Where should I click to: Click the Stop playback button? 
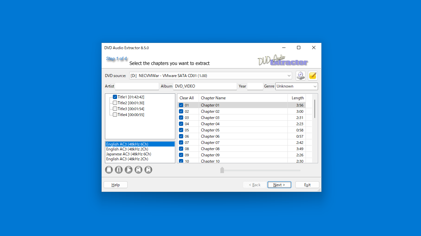(x=109, y=170)
